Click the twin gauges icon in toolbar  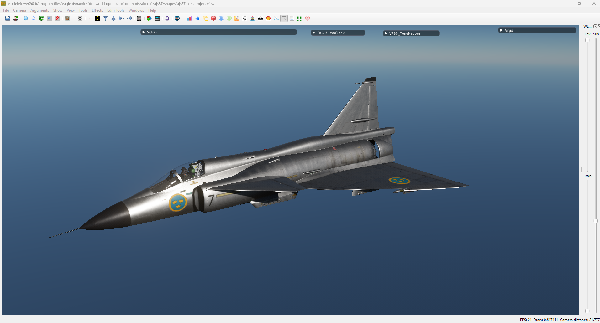pos(261,18)
